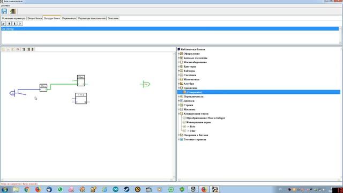Expand the Триггеры category
The image size is (343, 193).
point(178,66)
